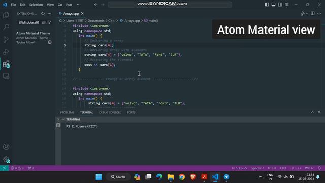Toggle secondary side bar visibility
This screenshot has height=183, width=325.
click(280, 5)
